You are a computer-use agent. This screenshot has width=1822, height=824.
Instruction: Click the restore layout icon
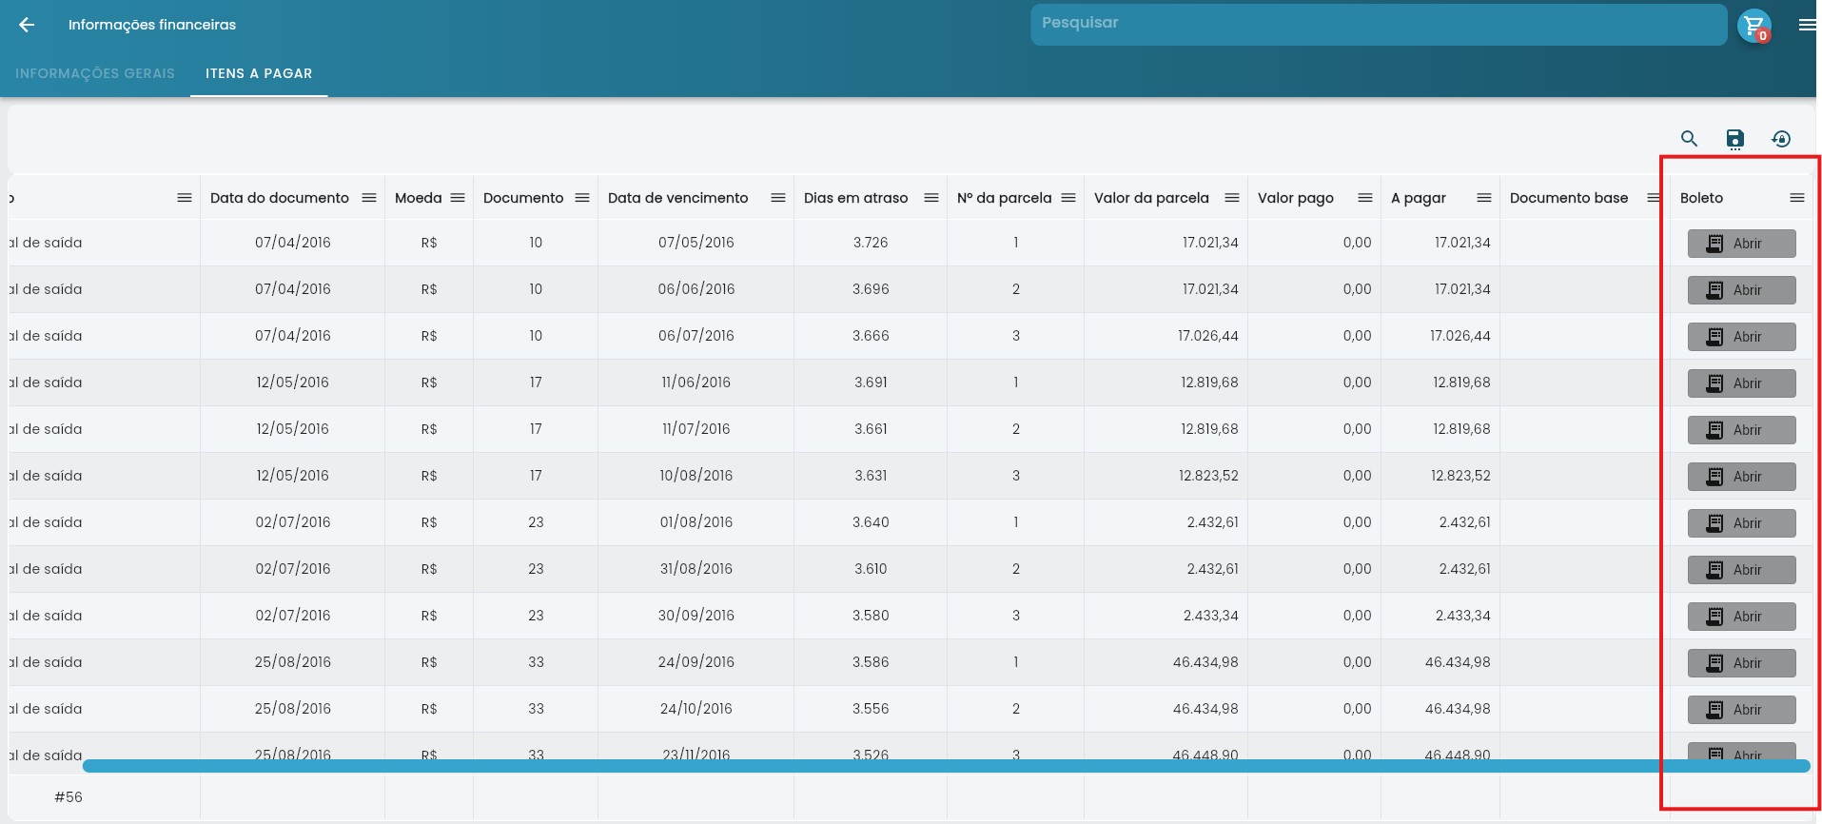coord(1781,139)
